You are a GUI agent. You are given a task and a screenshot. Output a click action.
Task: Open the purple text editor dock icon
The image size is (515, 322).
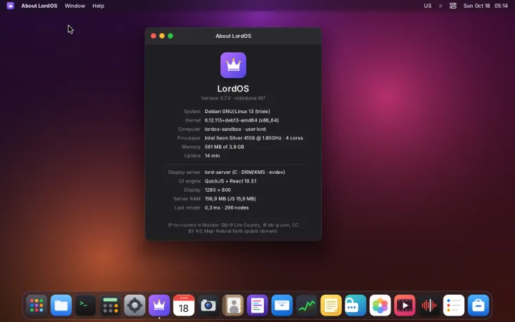coord(257,306)
